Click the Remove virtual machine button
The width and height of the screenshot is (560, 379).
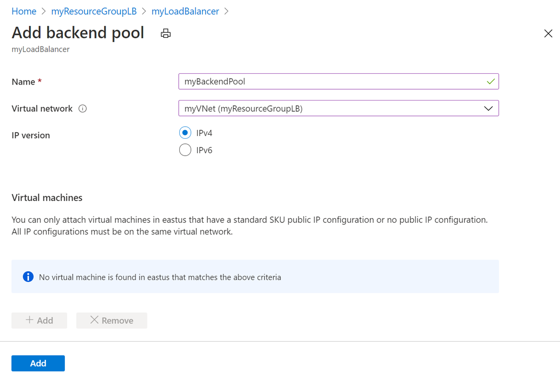tap(112, 321)
